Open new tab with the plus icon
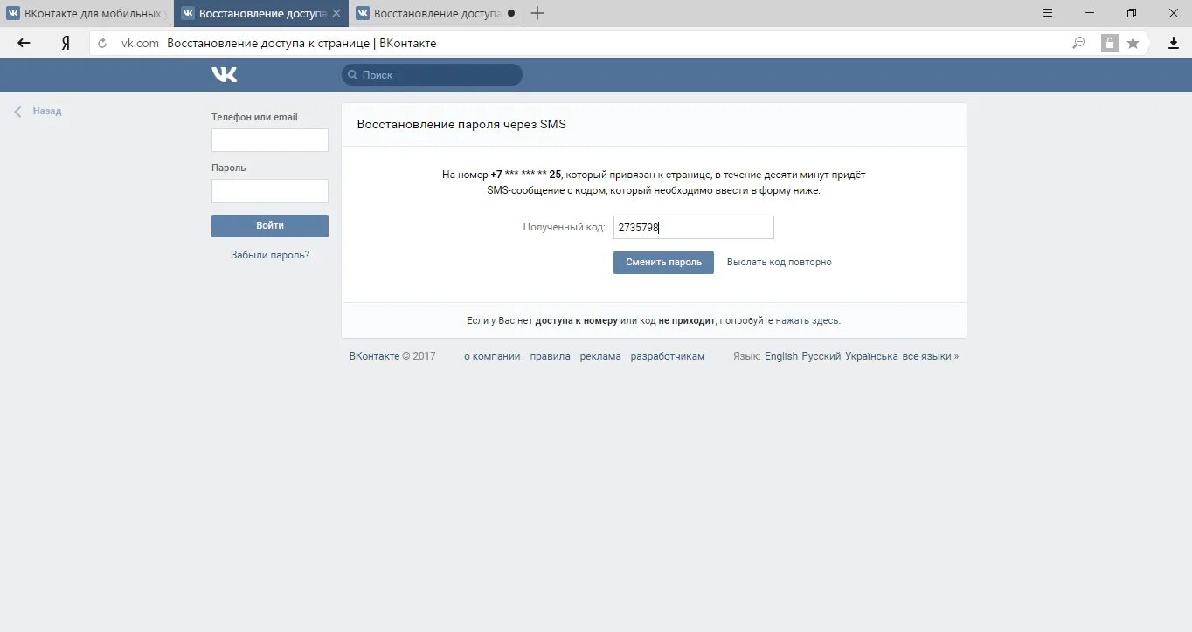The image size is (1192, 632). pos(537,13)
